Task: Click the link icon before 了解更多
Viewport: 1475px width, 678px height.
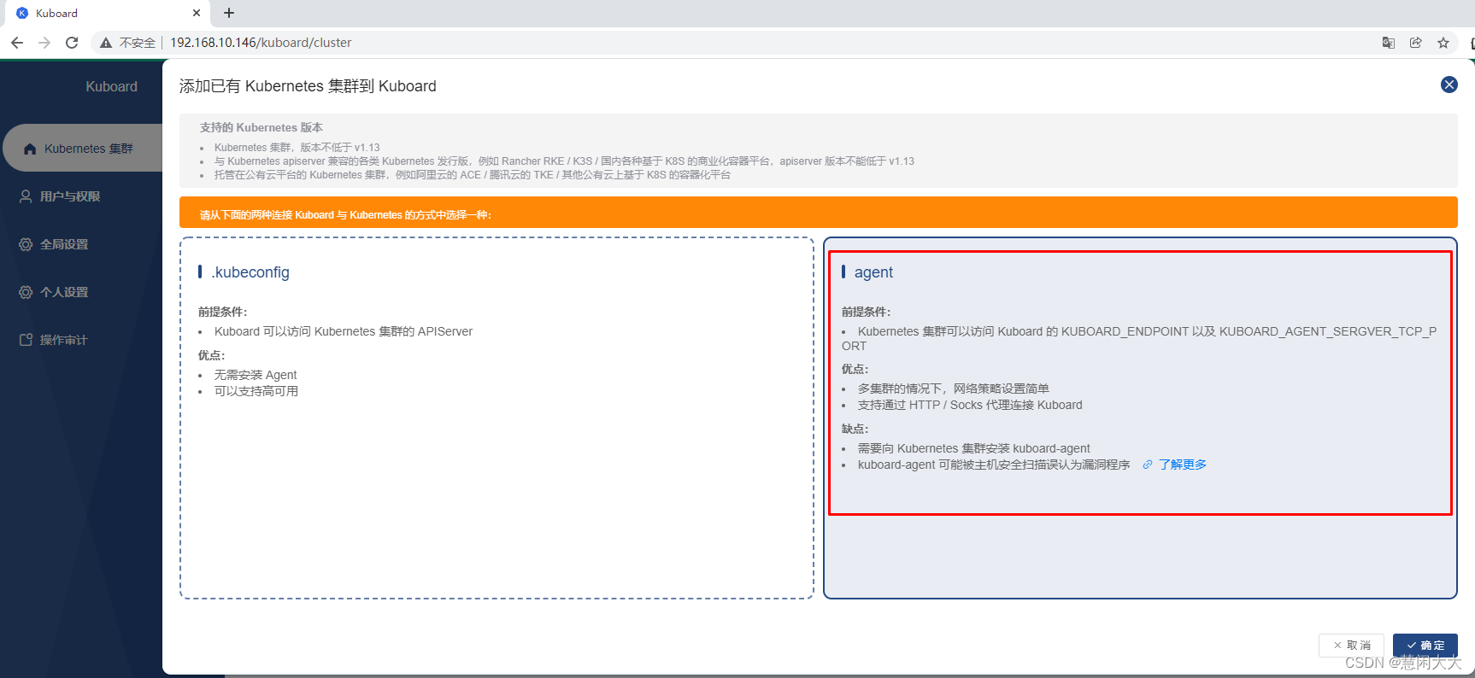Action: (x=1148, y=465)
